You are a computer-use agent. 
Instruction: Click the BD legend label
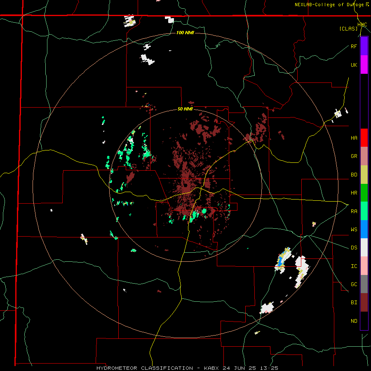point(354,175)
